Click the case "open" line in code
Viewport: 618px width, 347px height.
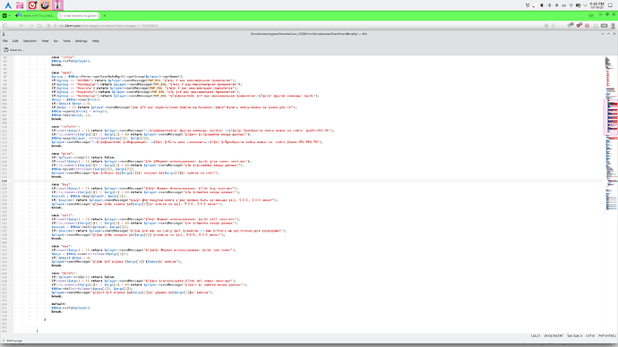coord(62,72)
